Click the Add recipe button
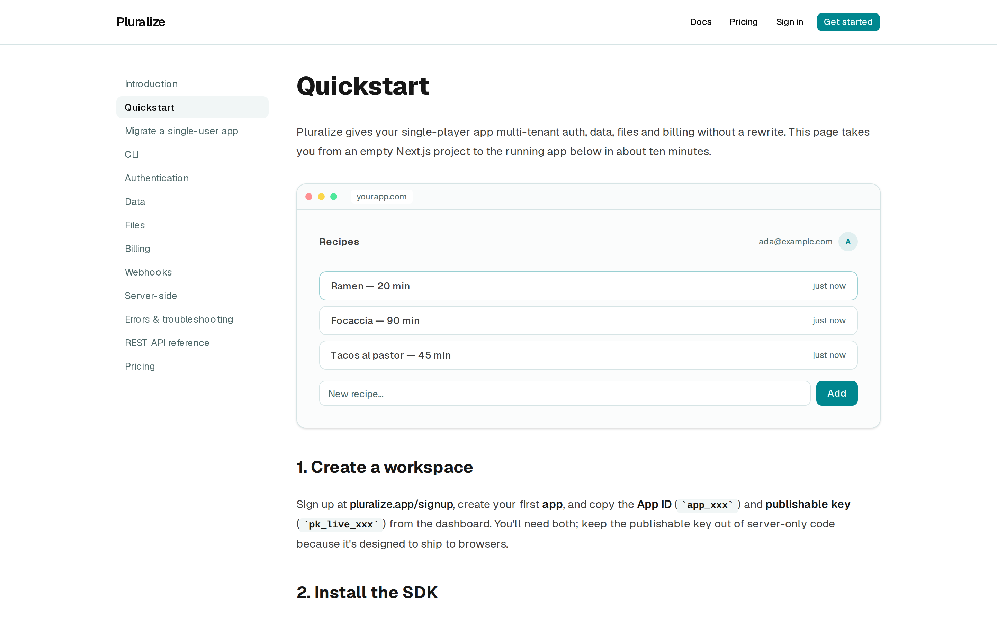 coord(837,393)
